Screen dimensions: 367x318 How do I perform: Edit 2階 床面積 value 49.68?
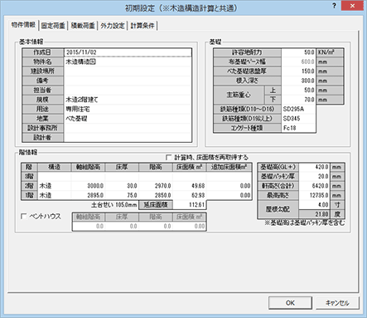190,186
